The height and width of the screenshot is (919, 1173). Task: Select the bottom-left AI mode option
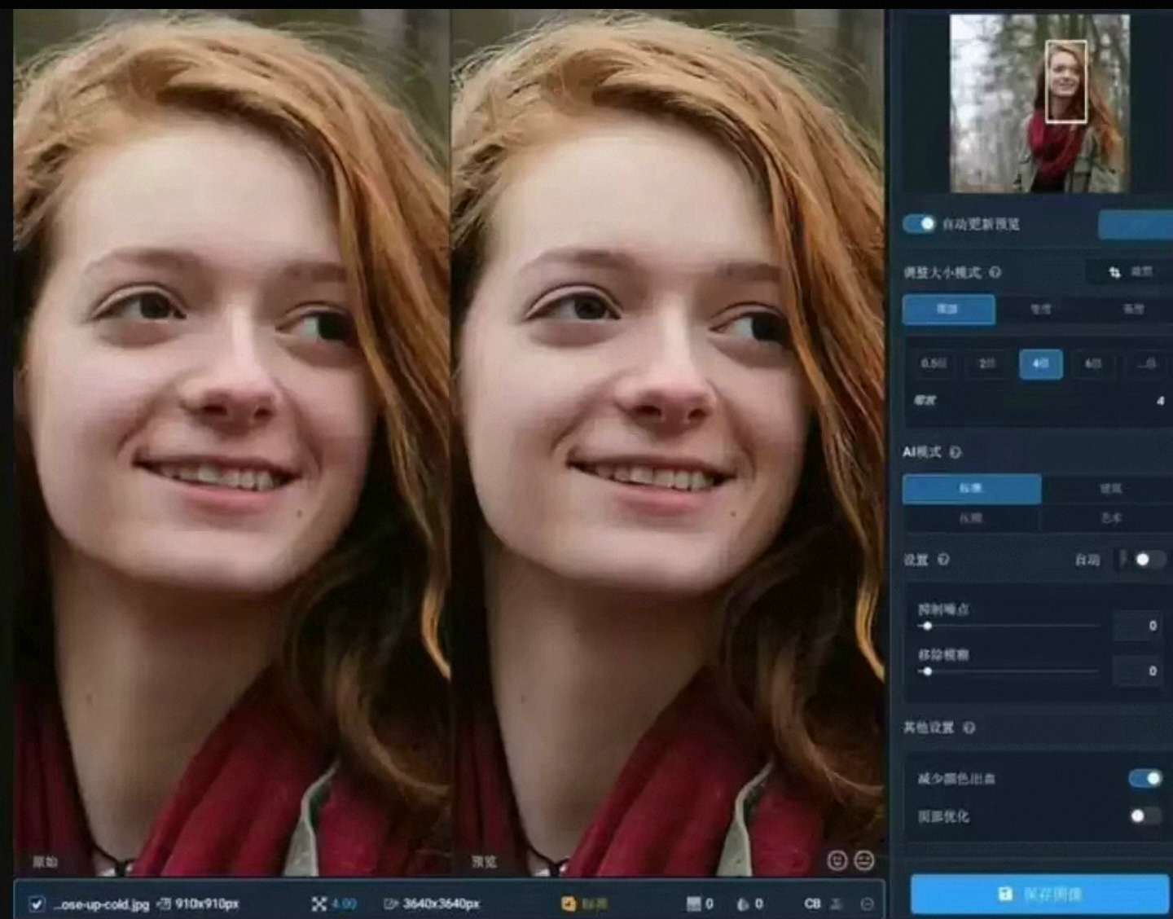(972, 518)
